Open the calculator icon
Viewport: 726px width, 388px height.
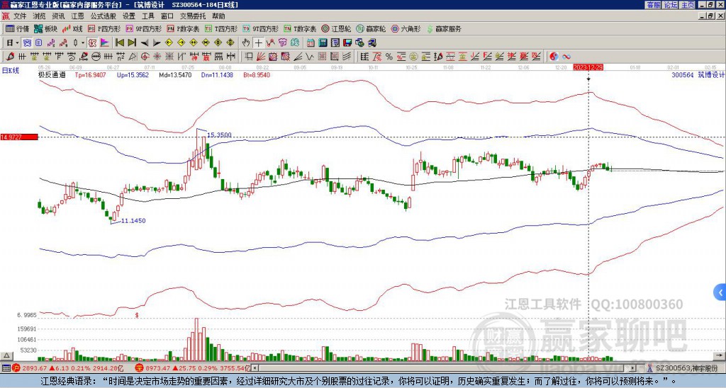(x=323, y=43)
